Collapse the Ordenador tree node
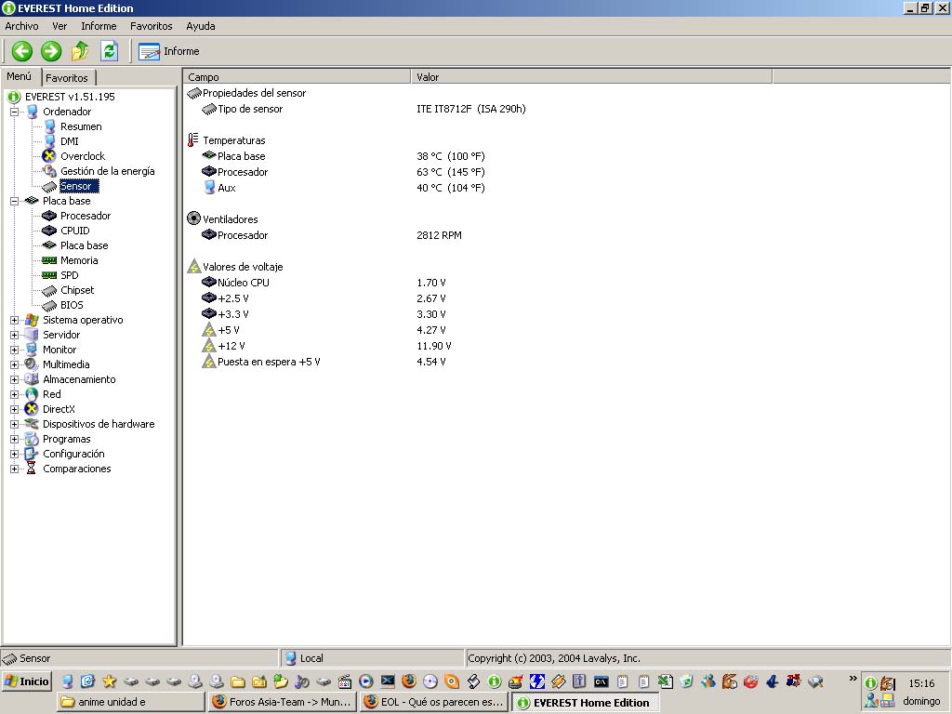The image size is (952, 714). click(x=15, y=112)
